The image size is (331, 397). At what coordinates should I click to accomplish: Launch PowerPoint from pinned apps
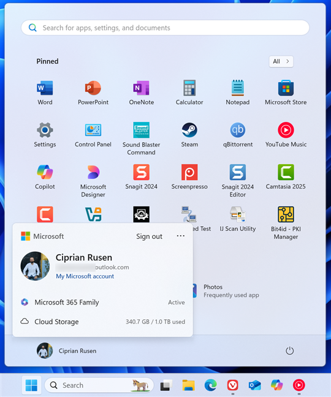(x=93, y=93)
